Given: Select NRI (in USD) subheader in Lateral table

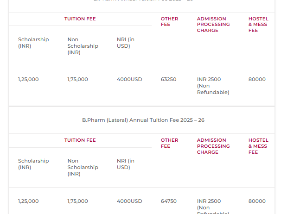Looking at the screenshot, I should click(x=125, y=164).
